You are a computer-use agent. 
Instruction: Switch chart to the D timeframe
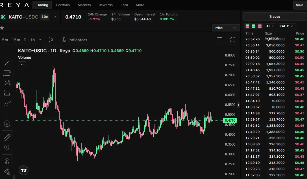tap(25, 40)
